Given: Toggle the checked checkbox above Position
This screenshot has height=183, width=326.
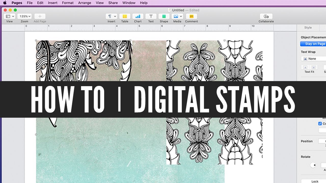Looking at the screenshot, I should pyautogui.click(x=320, y=124).
